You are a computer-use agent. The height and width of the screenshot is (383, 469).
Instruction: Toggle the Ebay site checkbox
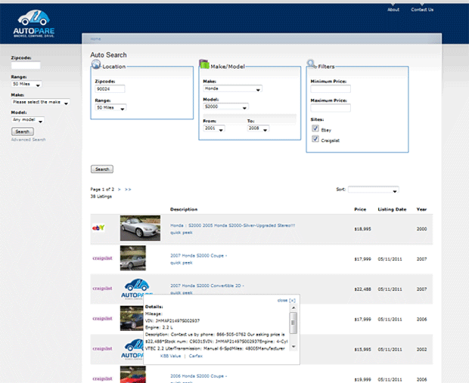coord(315,128)
